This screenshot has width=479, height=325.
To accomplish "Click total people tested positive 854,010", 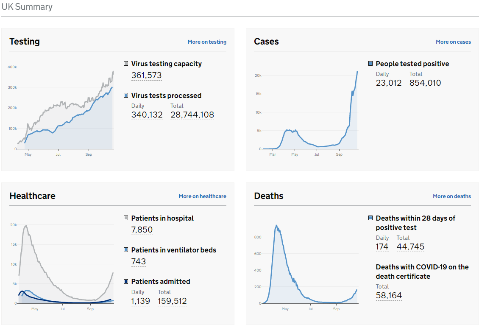I will (x=425, y=83).
